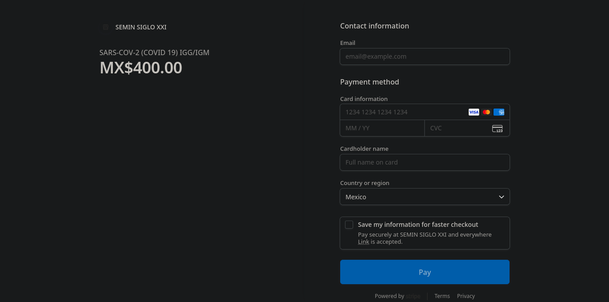Select the American Express brand icon

pyautogui.click(x=499, y=112)
